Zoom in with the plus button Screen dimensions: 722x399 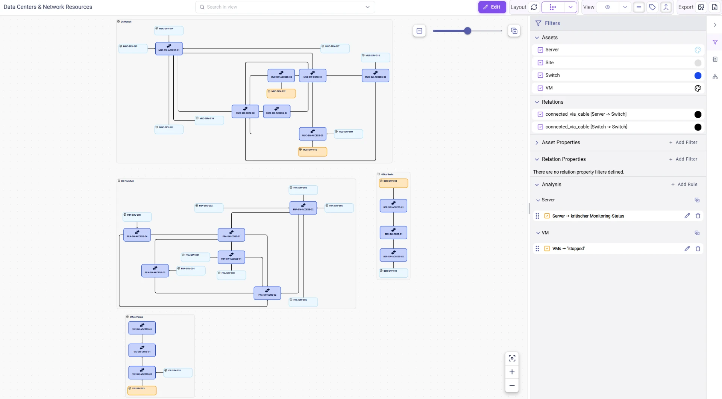(x=512, y=372)
